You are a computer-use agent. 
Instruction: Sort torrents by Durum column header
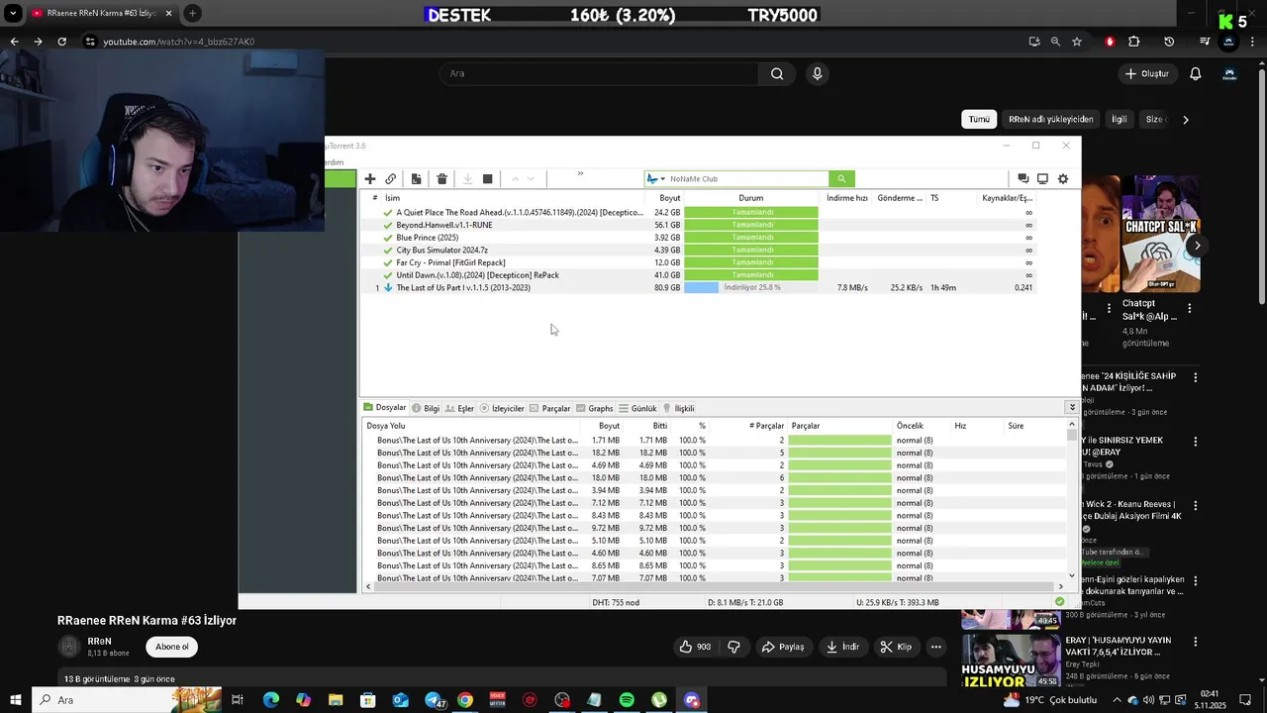point(751,198)
